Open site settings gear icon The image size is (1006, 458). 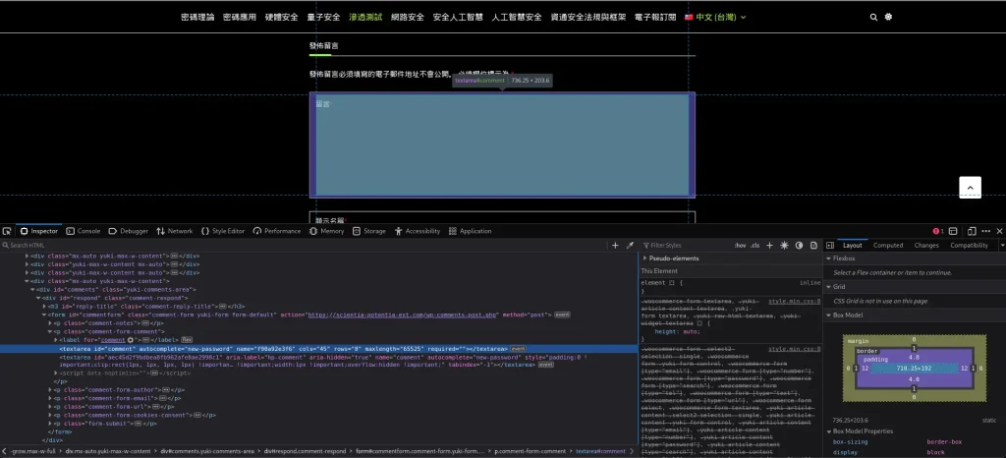[x=889, y=17]
